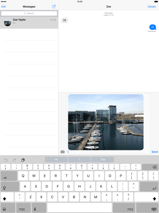Screen dimensions: 159x213
Task: Toggle caps lock key
Action: (x=10, y=186)
